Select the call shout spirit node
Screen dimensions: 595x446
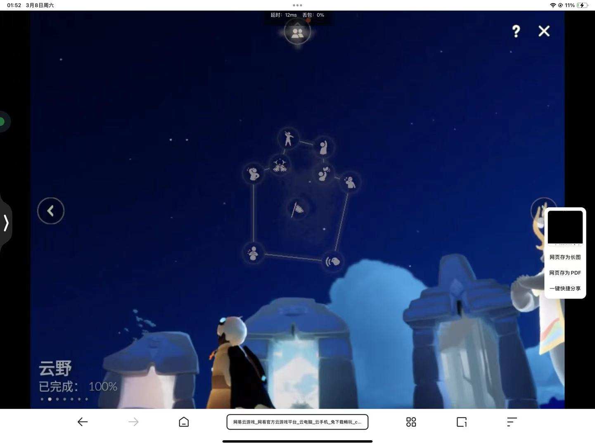pos(333,261)
